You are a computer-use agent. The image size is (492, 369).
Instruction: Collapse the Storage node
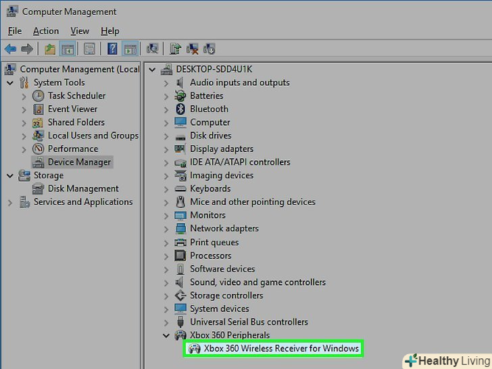10,176
